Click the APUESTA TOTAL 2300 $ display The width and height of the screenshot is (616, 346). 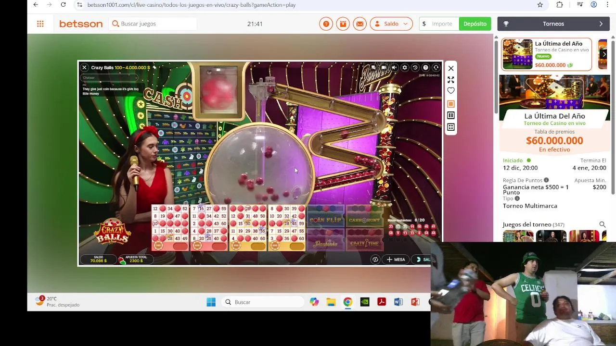pos(136,259)
